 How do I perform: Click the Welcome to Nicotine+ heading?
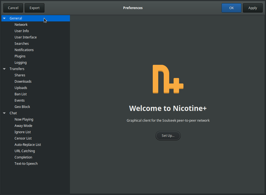pyautogui.click(x=168, y=108)
